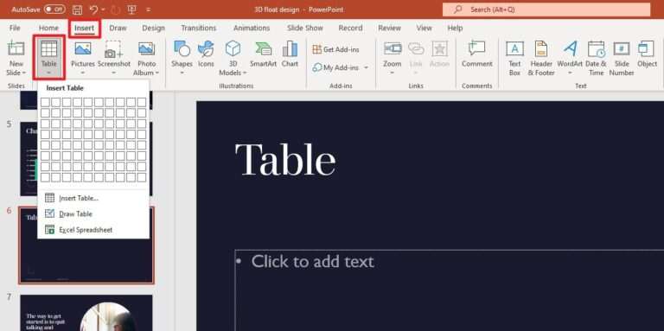Click top-left cell of Insert Table grid
This screenshot has height=331, width=664.
tap(45, 102)
